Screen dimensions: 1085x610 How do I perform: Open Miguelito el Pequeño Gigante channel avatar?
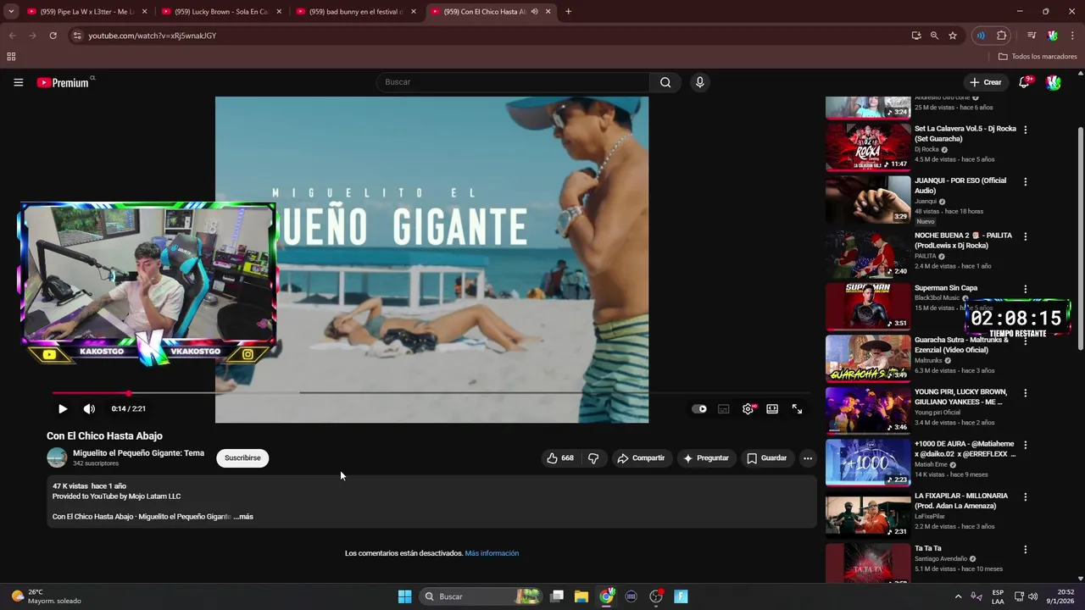coord(57,457)
